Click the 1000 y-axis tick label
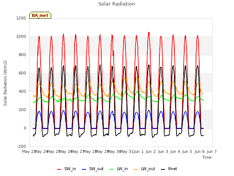Screen dimensions: 234x176 pyautogui.click(x=21, y=37)
